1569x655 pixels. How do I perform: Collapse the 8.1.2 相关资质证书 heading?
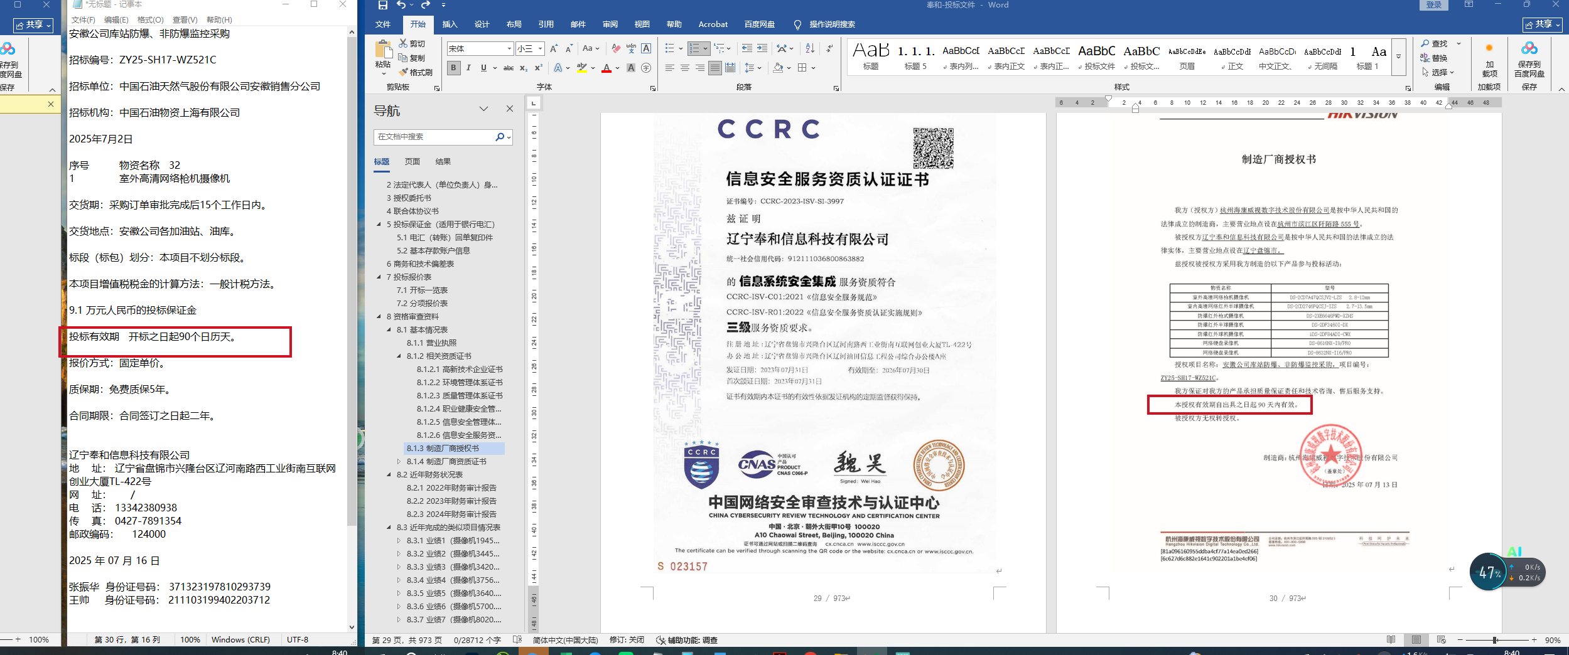tap(399, 356)
